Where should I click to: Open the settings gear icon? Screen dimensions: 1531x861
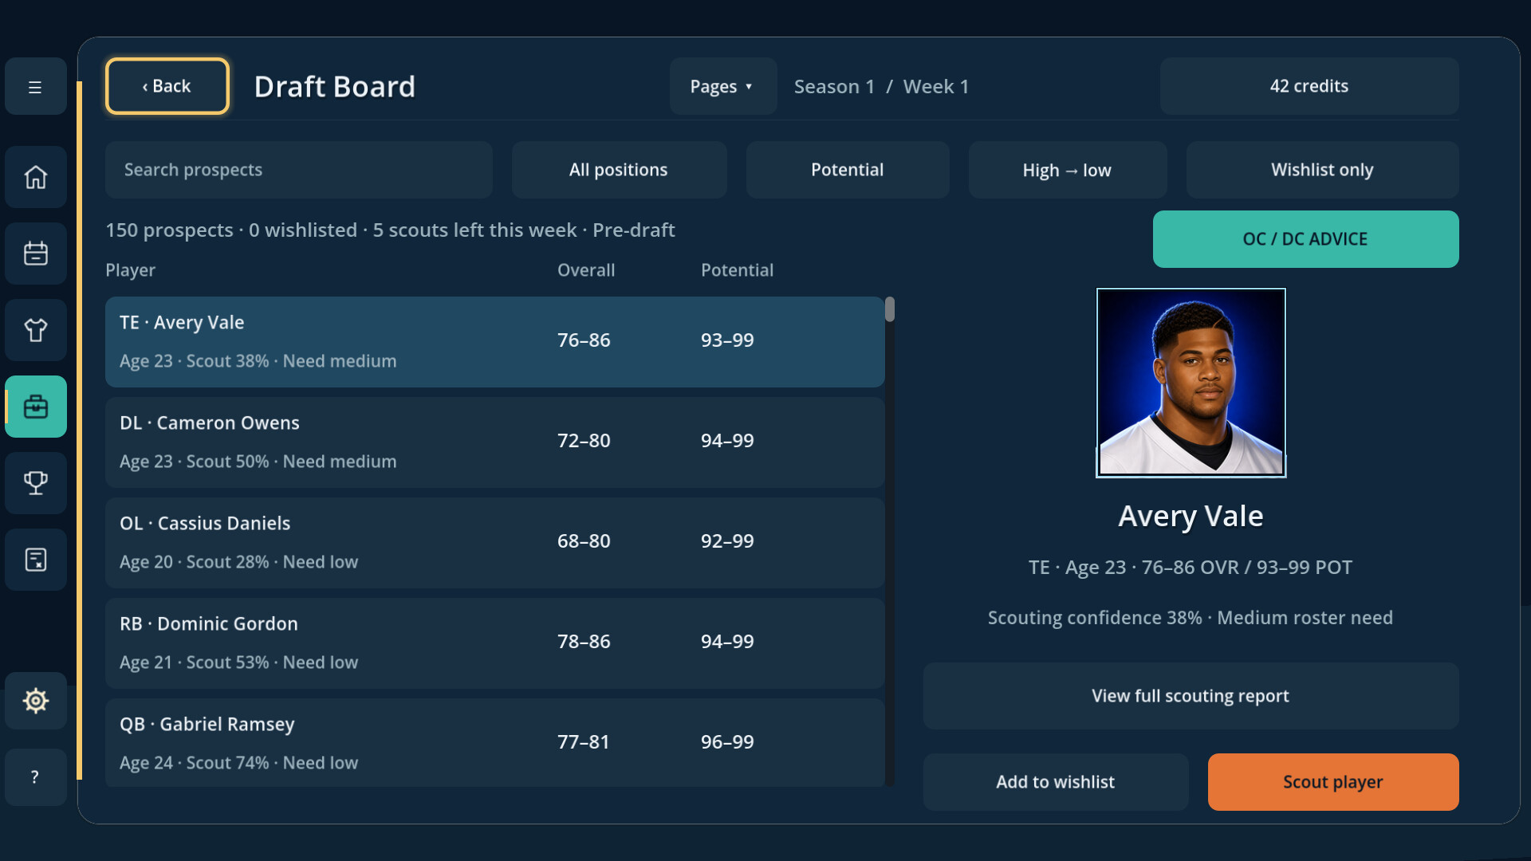[35, 701]
